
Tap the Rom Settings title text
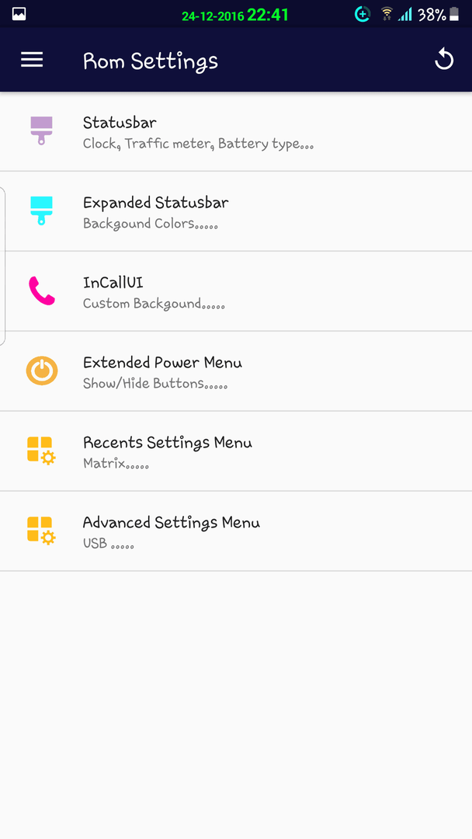pos(150,61)
